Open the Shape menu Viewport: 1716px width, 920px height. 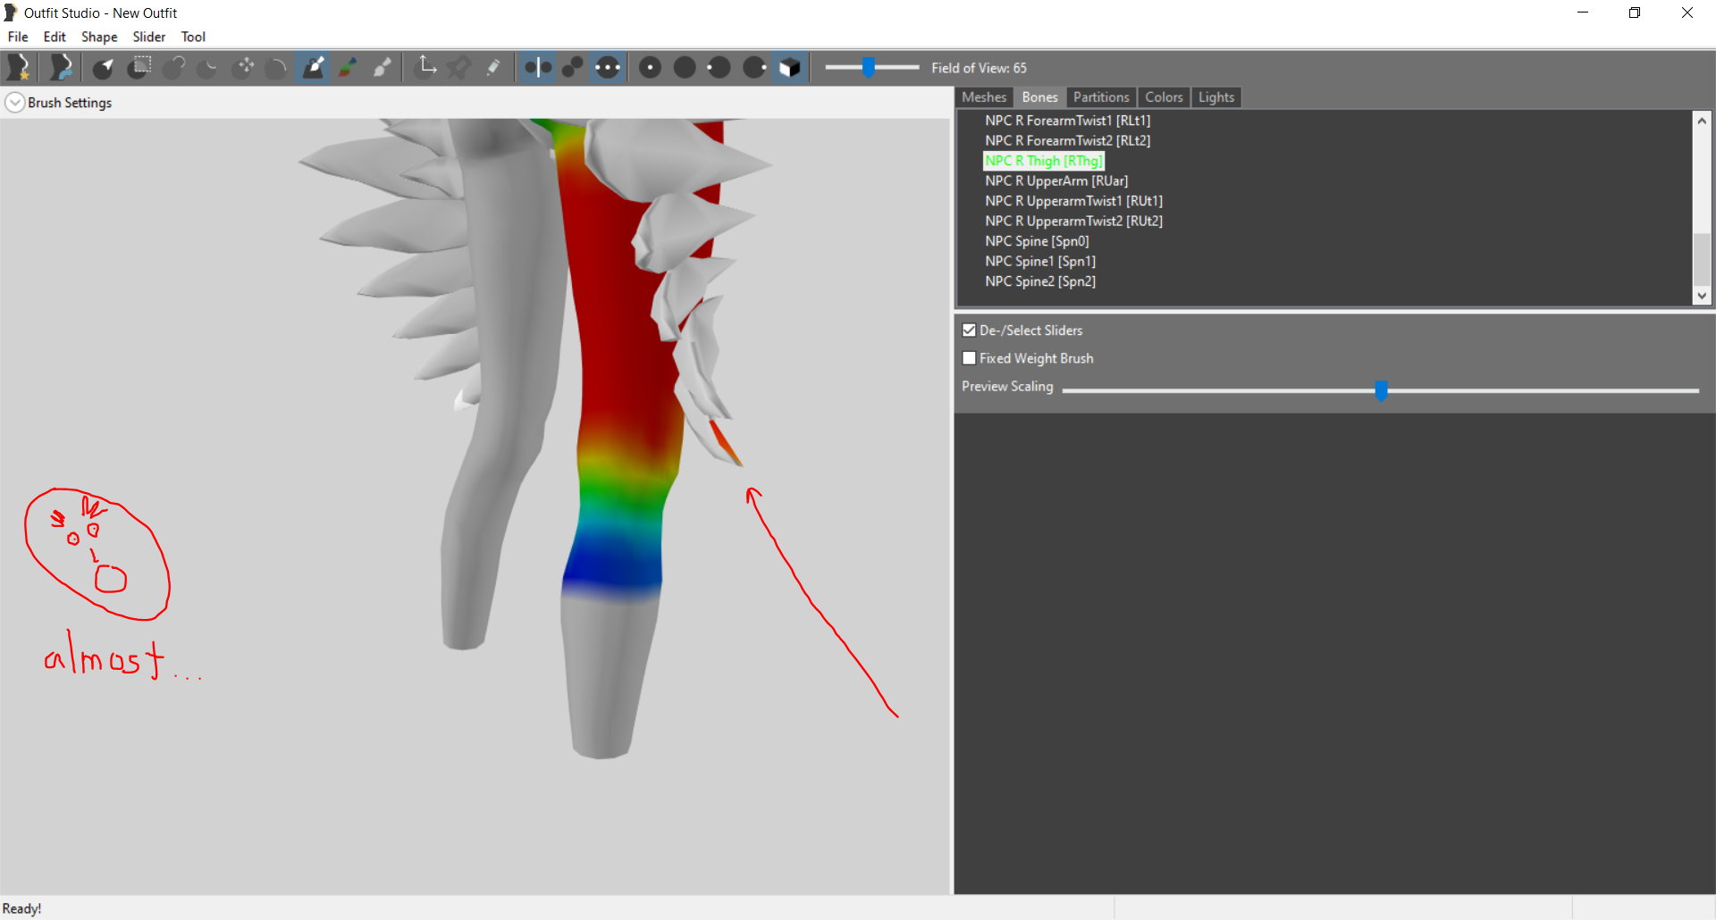(99, 37)
